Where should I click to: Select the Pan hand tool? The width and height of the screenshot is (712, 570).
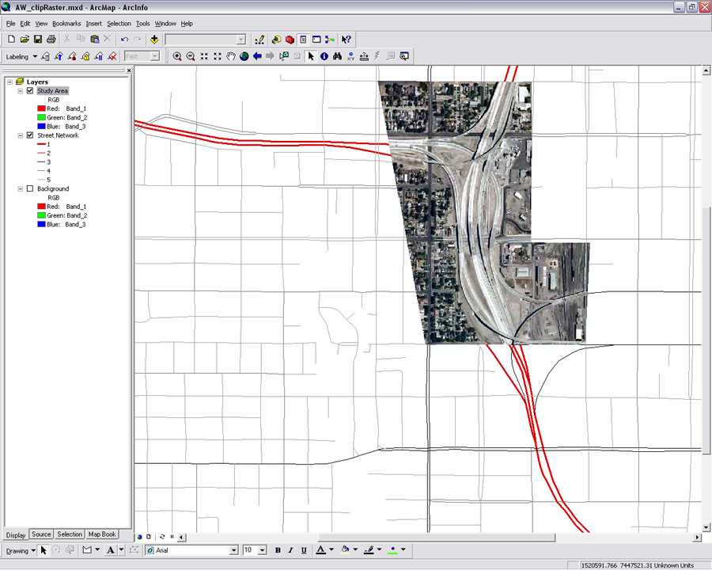point(231,56)
